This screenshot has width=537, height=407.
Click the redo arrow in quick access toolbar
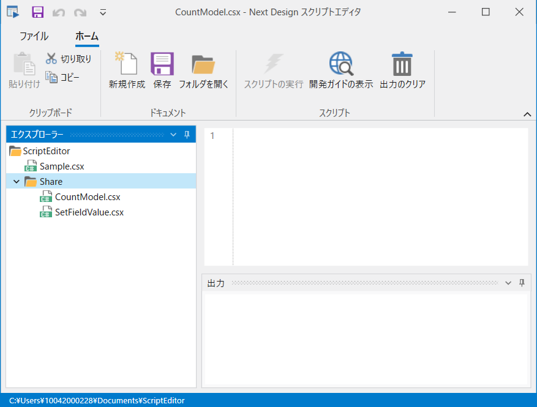coord(80,13)
